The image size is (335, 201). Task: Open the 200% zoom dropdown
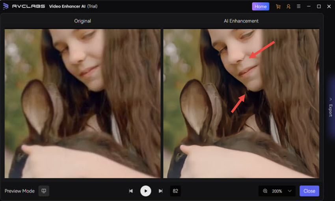pyautogui.click(x=277, y=191)
